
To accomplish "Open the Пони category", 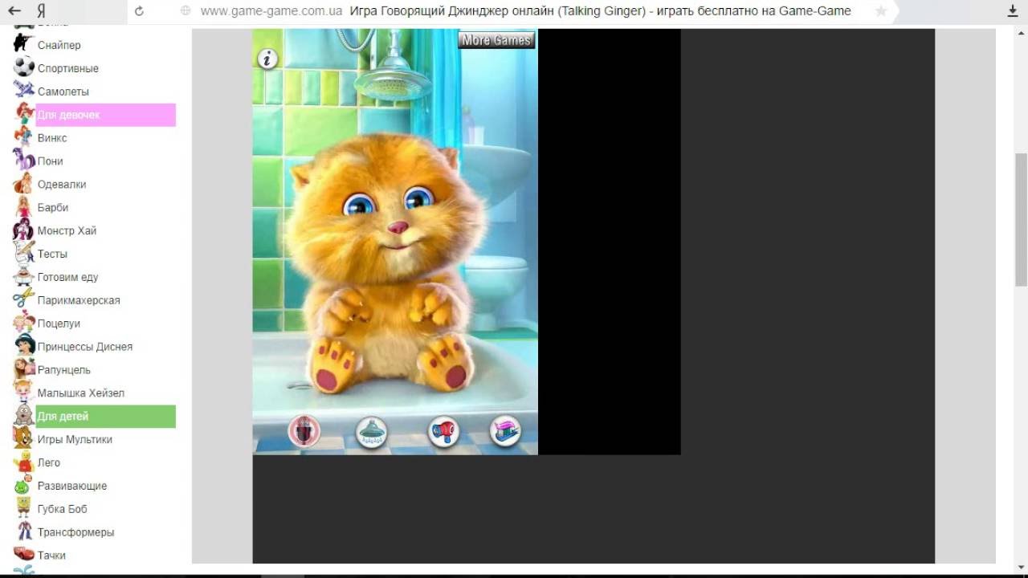I will point(50,161).
